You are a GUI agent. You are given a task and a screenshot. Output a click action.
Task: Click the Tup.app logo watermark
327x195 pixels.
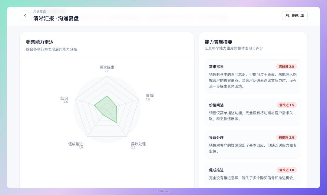coord(163,191)
